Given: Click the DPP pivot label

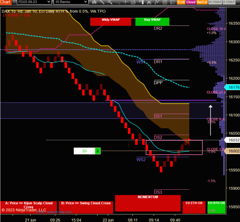Looking at the screenshot, I should click(158, 83).
